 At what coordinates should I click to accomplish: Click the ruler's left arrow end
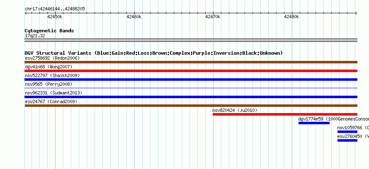coord(26,13)
